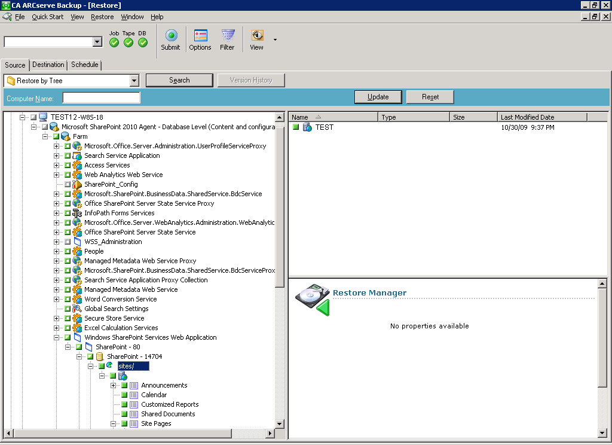The width and height of the screenshot is (612, 445).
Task: Click the Update button
Action: pyautogui.click(x=378, y=97)
